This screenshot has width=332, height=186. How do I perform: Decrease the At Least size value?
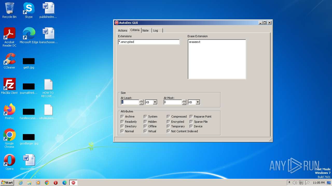tap(141, 103)
